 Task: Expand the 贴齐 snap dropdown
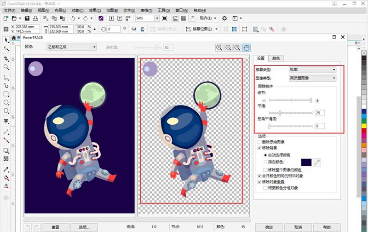point(215,18)
